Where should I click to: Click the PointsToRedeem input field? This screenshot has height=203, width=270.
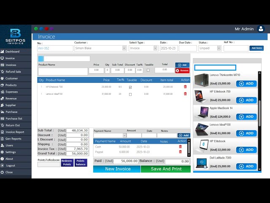pos(49,165)
